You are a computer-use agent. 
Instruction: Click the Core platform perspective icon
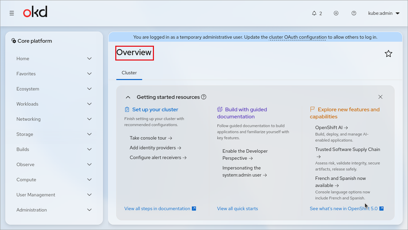(14, 40)
